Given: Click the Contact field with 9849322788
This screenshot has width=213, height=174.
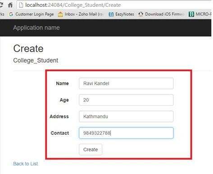Looking at the screenshot, I should [126, 133].
